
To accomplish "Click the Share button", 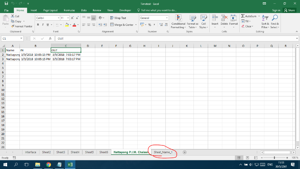I will click(x=289, y=10).
